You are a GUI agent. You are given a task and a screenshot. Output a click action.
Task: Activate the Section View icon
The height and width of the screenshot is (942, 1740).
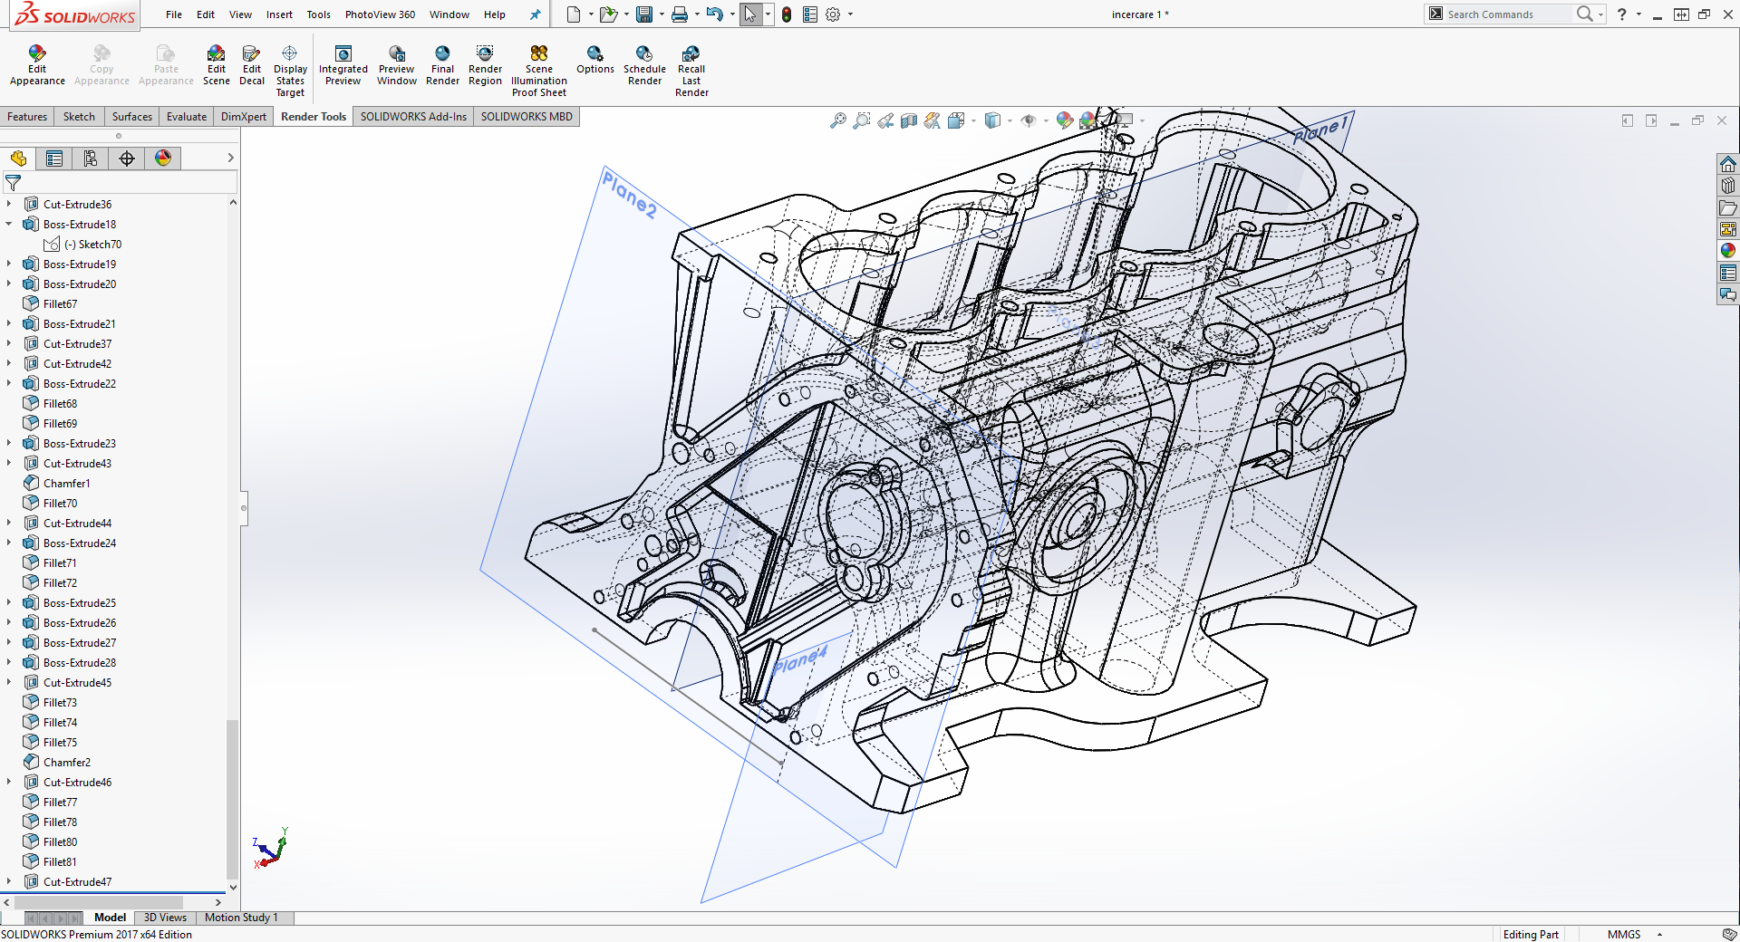point(909,120)
